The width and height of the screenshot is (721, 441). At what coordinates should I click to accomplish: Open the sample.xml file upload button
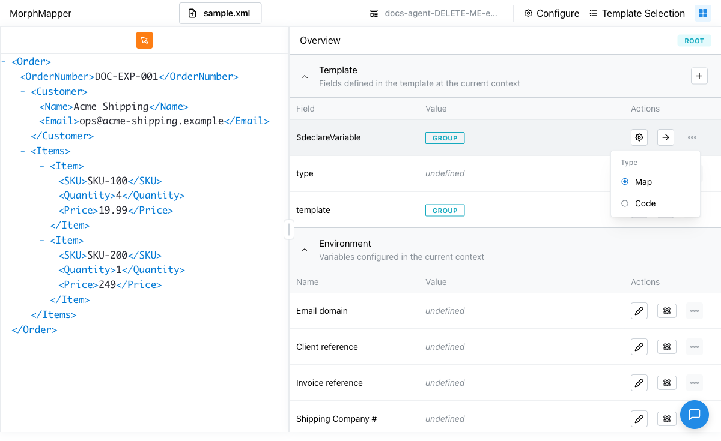tap(220, 13)
